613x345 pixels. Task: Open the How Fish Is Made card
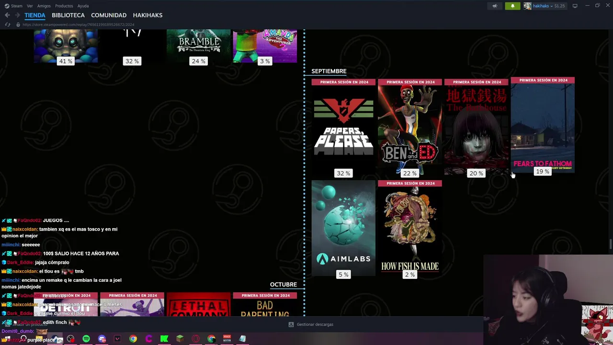410,228
